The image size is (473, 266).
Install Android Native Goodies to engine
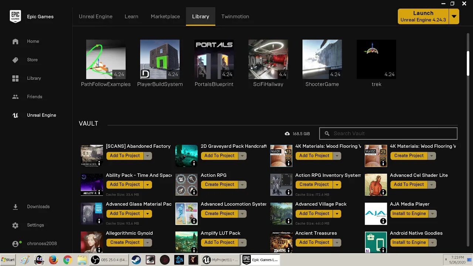coord(409,242)
